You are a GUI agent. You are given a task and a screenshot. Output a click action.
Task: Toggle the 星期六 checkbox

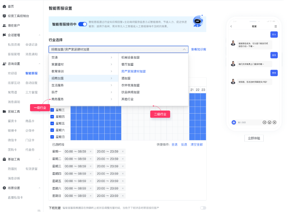pos(52,130)
